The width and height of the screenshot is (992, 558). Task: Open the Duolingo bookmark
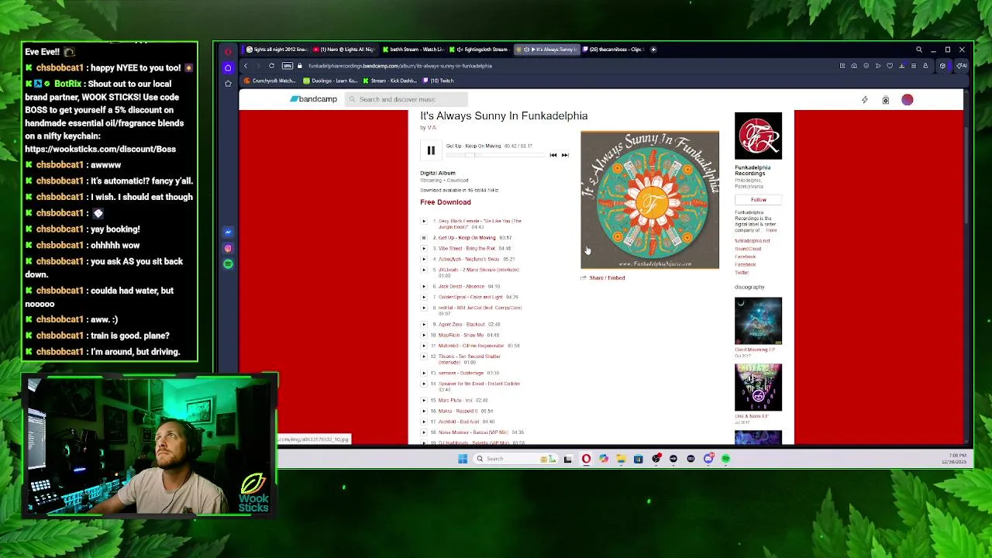pyautogui.click(x=331, y=81)
